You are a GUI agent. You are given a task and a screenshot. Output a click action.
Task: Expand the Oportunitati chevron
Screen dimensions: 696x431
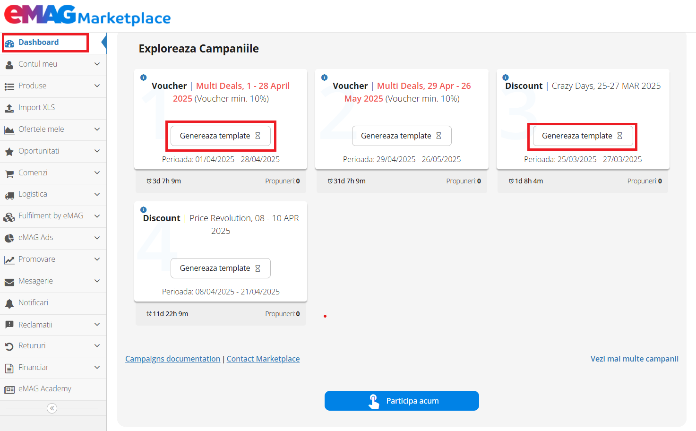coord(97,151)
